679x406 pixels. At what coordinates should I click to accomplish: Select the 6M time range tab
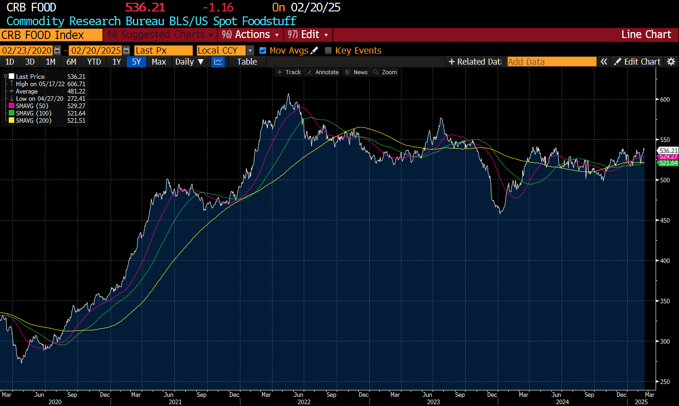(71, 62)
